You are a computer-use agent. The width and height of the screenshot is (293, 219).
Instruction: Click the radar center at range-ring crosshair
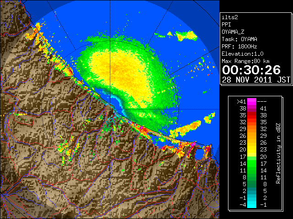[x=110, y=109]
